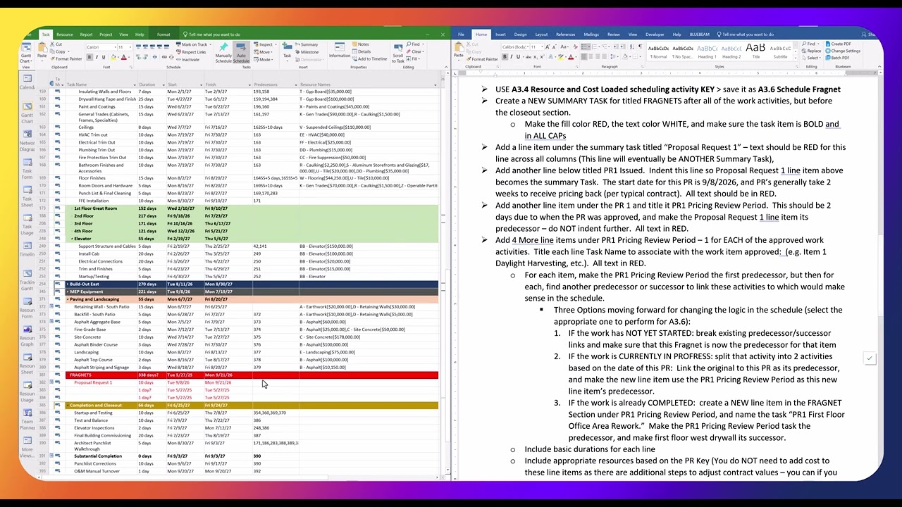Open the task Mode dropdown
Viewport: 902px width, 507px height.
264,59
